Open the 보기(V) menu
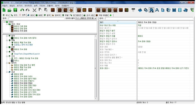Viewport: 196px width, 105px height. [20, 6]
